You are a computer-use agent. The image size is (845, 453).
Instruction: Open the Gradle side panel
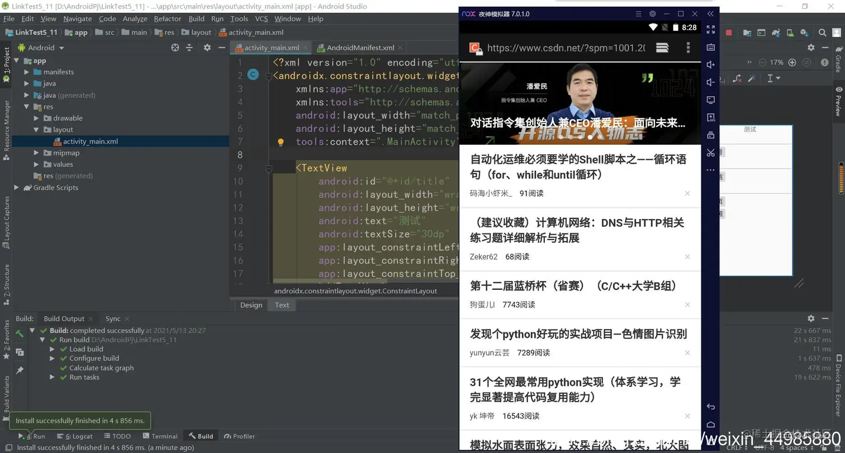(838, 60)
